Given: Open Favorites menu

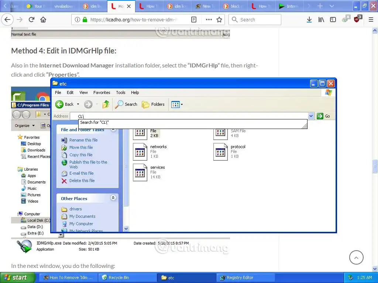Looking at the screenshot, I should coord(102,92).
